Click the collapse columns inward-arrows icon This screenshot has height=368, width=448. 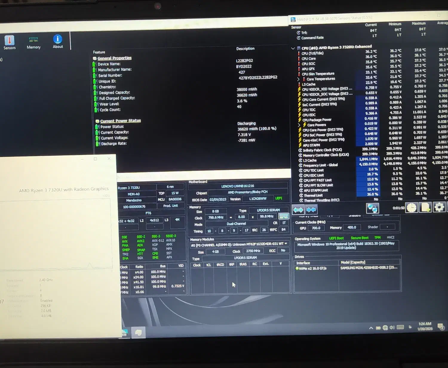pos(311,210)
